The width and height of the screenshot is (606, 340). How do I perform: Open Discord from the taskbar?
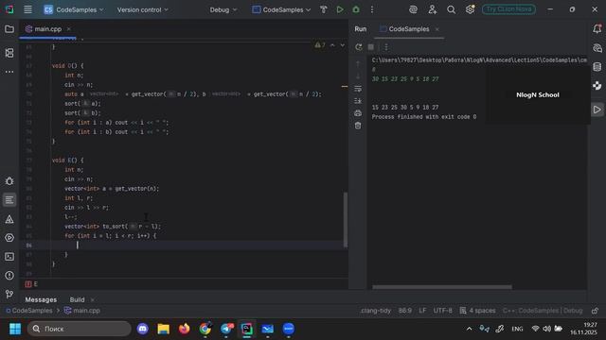click(143, 329)
